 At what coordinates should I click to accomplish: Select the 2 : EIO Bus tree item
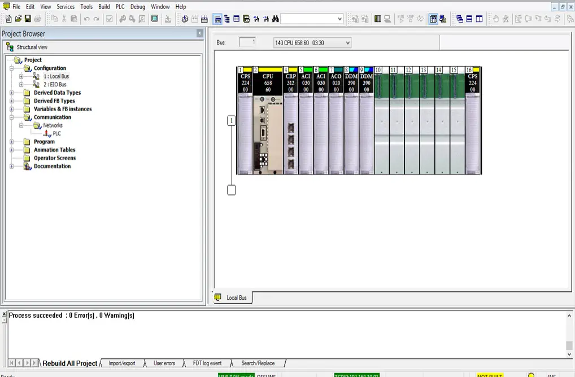[x=55, y=85]
